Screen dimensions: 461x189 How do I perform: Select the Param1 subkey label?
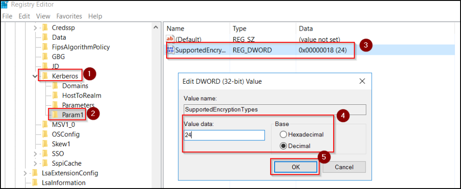[73, 114]
